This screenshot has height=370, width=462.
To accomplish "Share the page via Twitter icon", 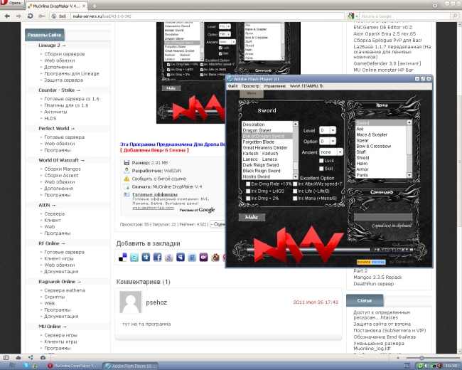I will click(x=134, y=258).
